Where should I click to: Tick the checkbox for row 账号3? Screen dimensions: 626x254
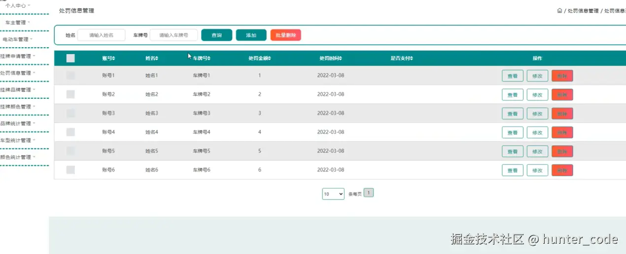[x=70, y=113]
